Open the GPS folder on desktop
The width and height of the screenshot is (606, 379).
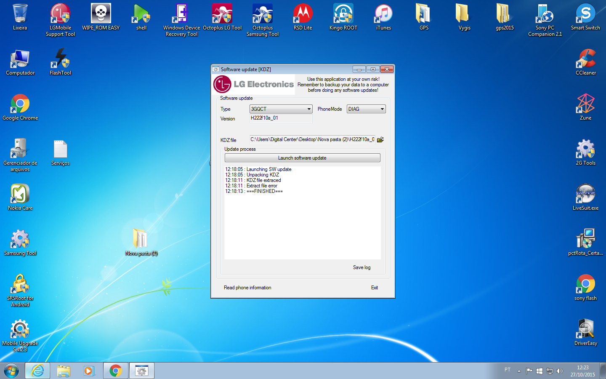pos(424,17)
